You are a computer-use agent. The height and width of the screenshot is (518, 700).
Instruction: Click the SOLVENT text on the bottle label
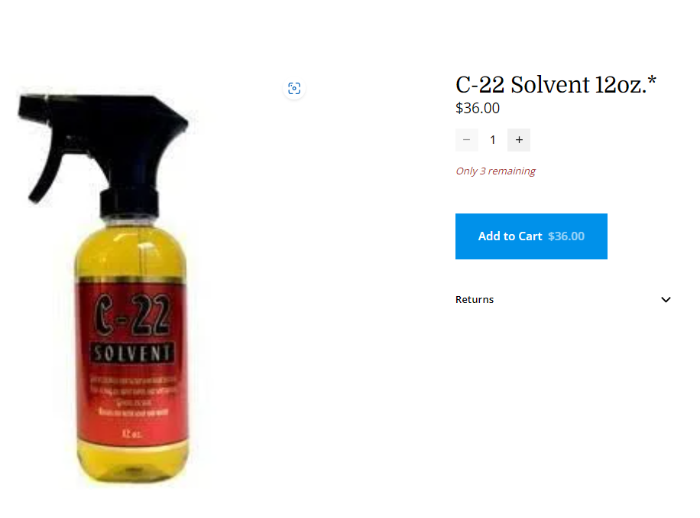point(132,353)
